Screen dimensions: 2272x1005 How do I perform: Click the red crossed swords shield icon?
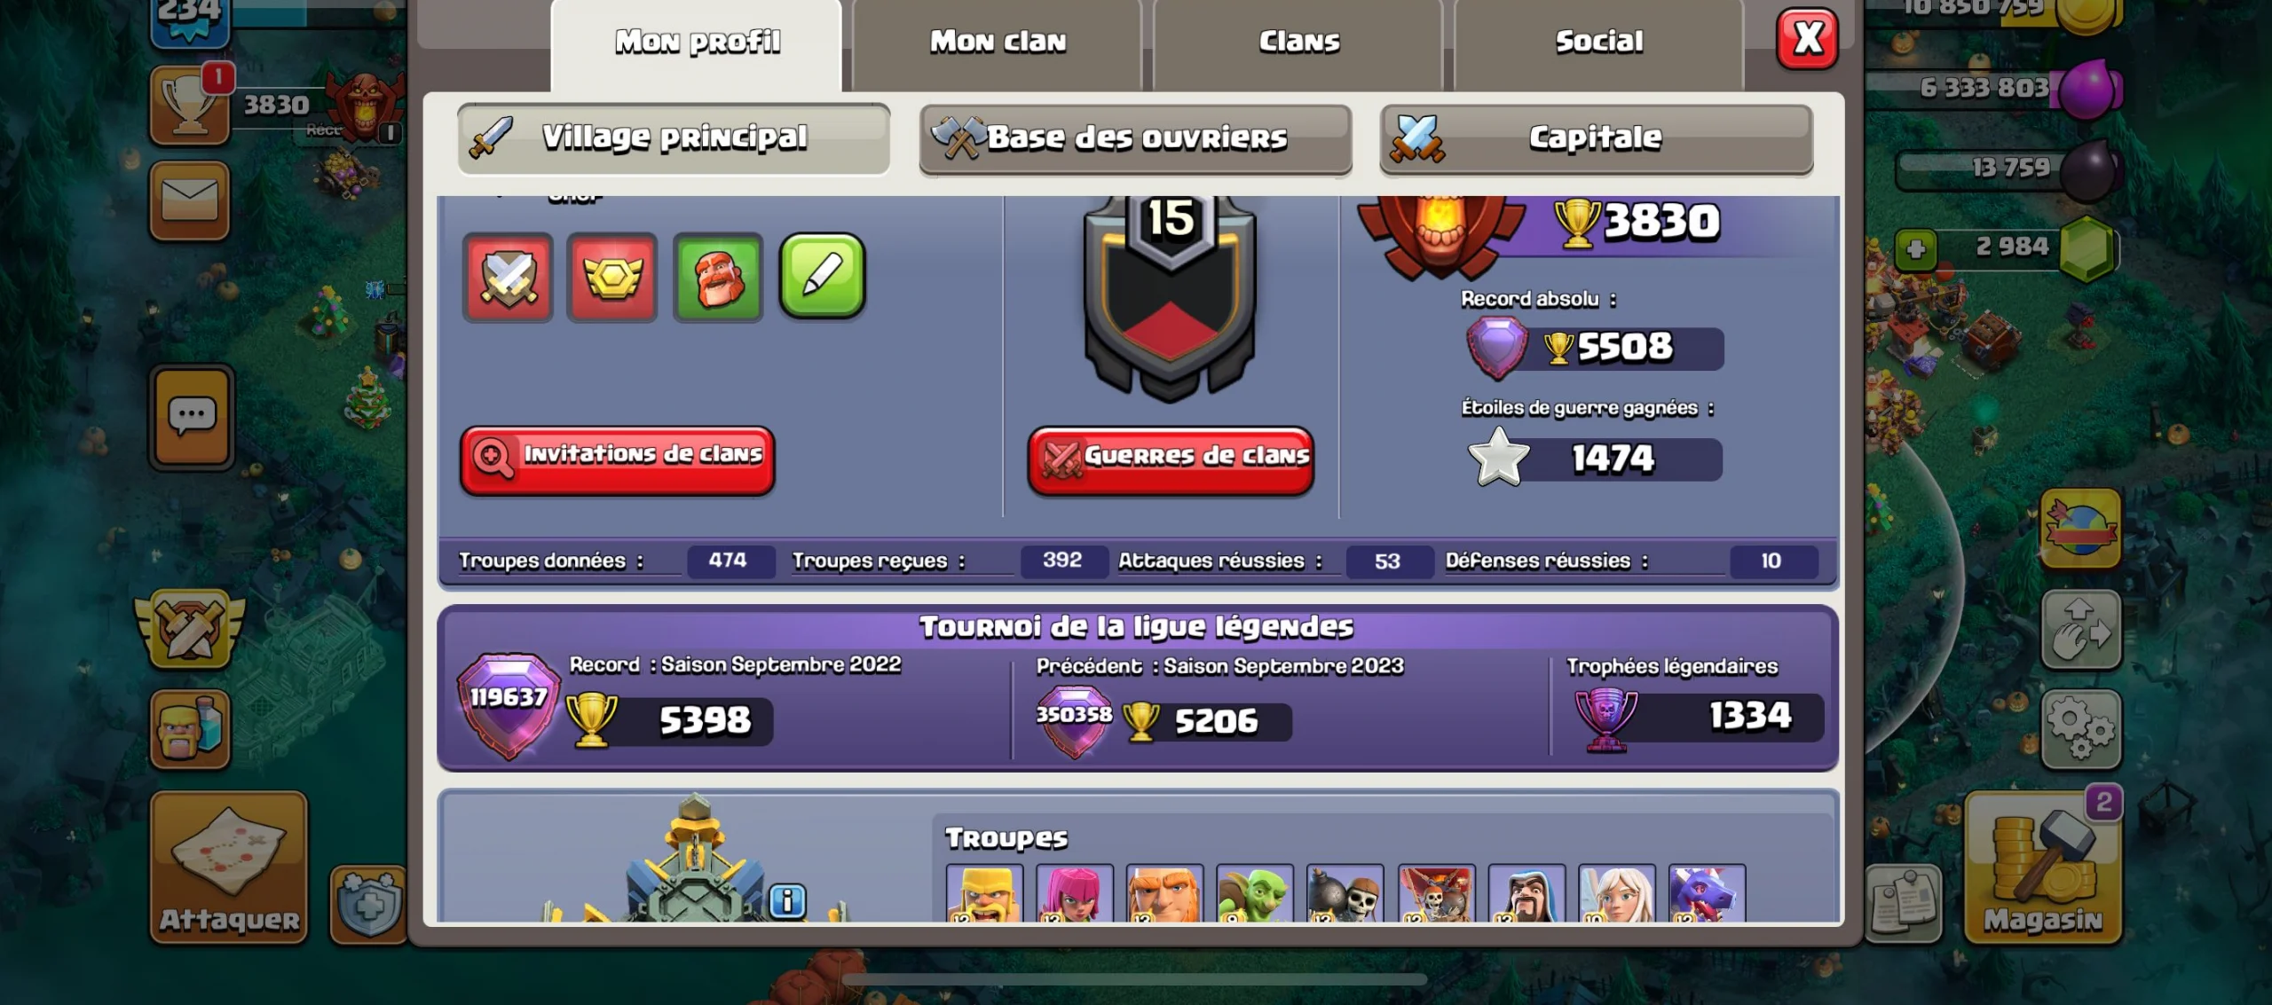click(508, 278)
